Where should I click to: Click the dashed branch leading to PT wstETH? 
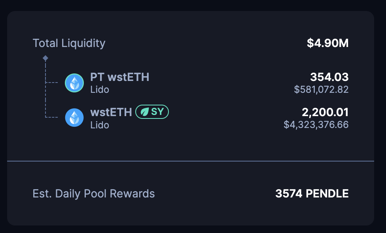pos(52,83)
